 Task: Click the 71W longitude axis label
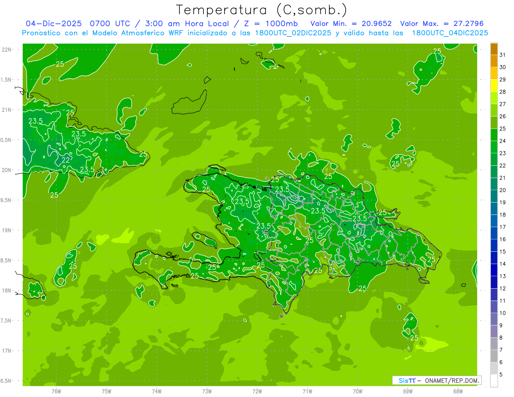[x=307, y=391]
